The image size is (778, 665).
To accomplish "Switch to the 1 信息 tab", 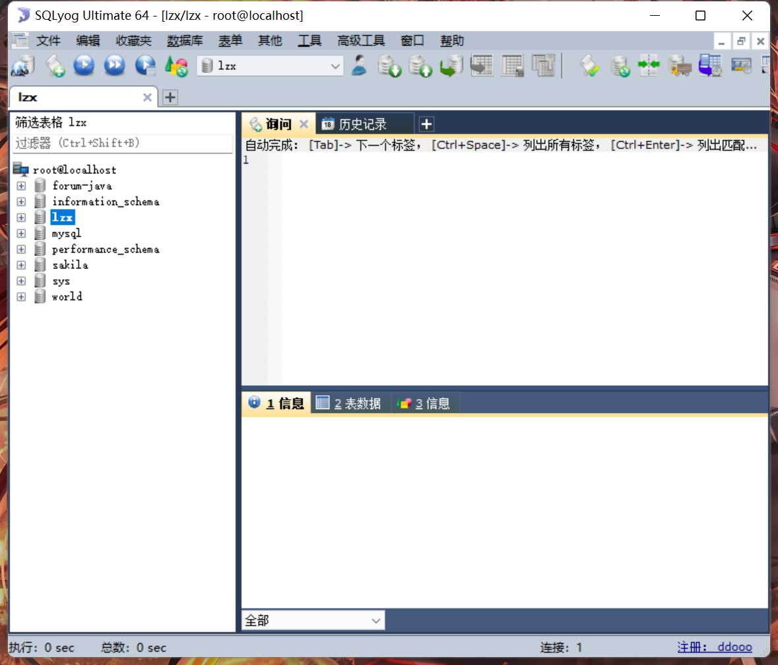I will 276,403.
